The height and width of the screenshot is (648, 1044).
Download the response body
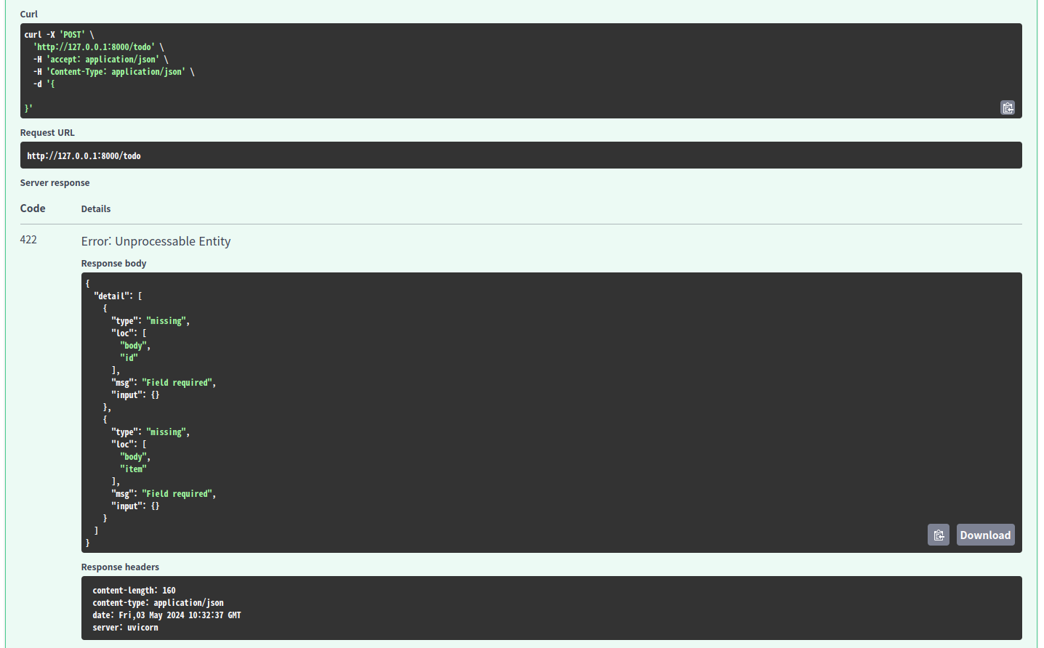(x=985, y=535)
